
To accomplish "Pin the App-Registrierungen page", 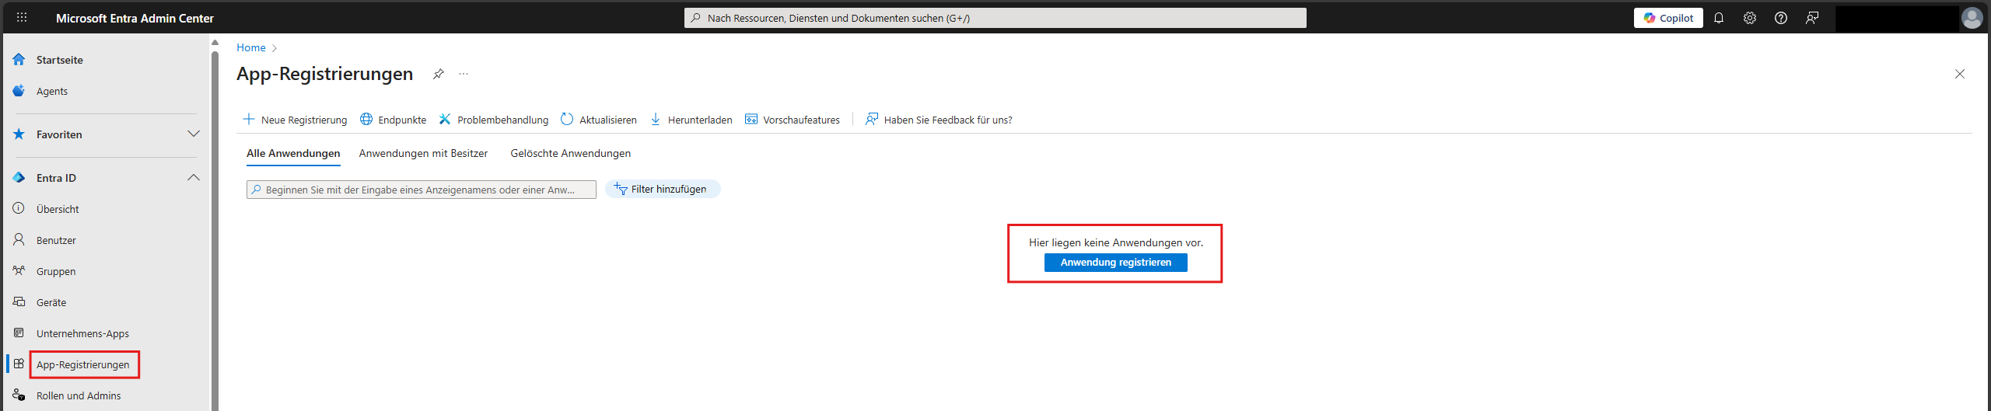I will click(x=439, y=74).
